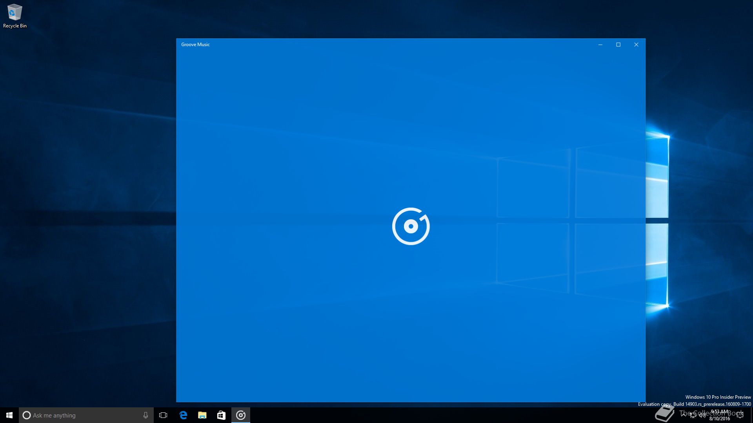
Task: Open the clock and date flyout
Action: click(720, 415)
